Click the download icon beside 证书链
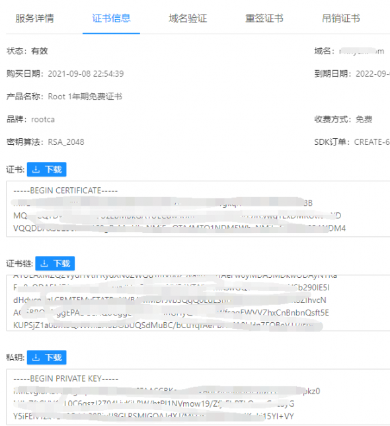390x426 pixels. coord(44,263)
